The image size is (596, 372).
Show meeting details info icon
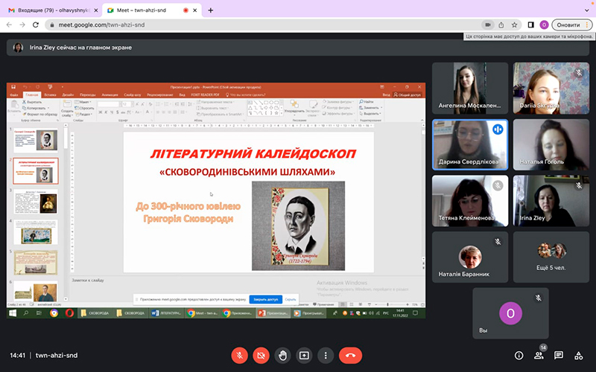[x=519, y=356]
